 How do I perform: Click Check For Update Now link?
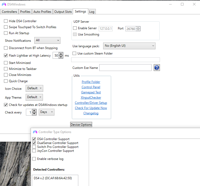91,108
